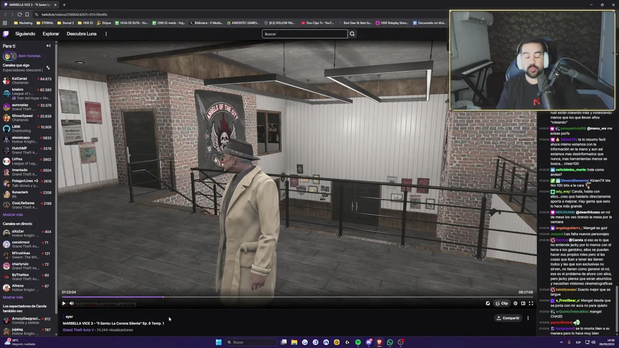Open Biblioteca - X Media bookmark
Image resolution: width=619 pixels, height=348 pixels.
206,23
